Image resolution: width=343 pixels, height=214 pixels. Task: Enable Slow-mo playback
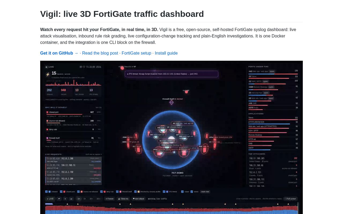[123, 199]
